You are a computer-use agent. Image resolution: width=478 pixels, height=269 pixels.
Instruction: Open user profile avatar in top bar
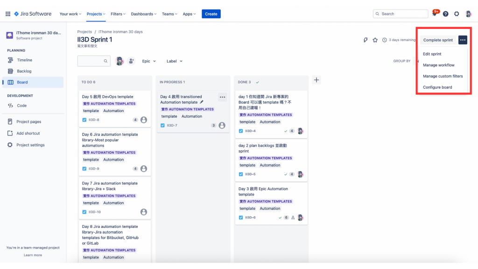pos(468,14)
